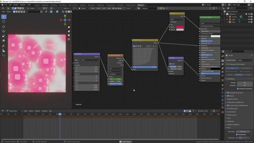254x143 pixels.
Task: Toggle visibility eye for Light
Action: [x=249, y=19]
